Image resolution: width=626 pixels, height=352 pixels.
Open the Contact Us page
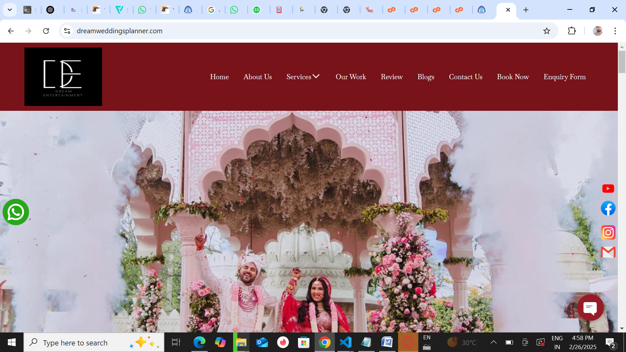(x=466, y=77)
